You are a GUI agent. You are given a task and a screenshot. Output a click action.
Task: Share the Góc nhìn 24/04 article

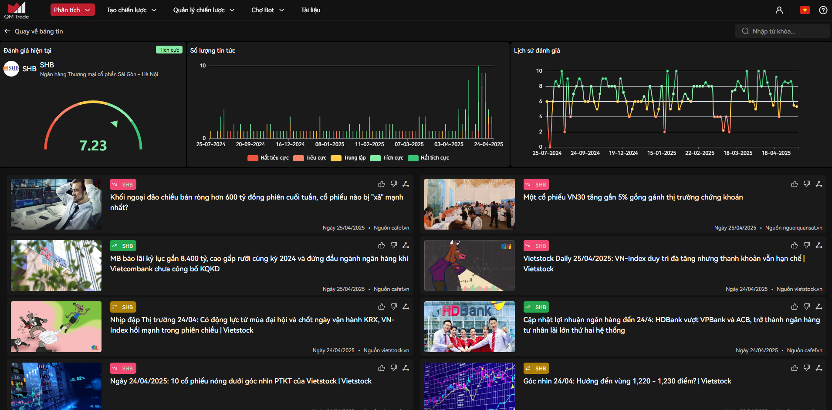[819, 368]
